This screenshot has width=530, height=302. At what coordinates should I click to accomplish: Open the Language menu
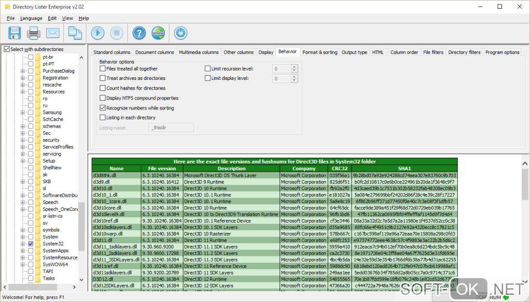(x=31, y=18)
